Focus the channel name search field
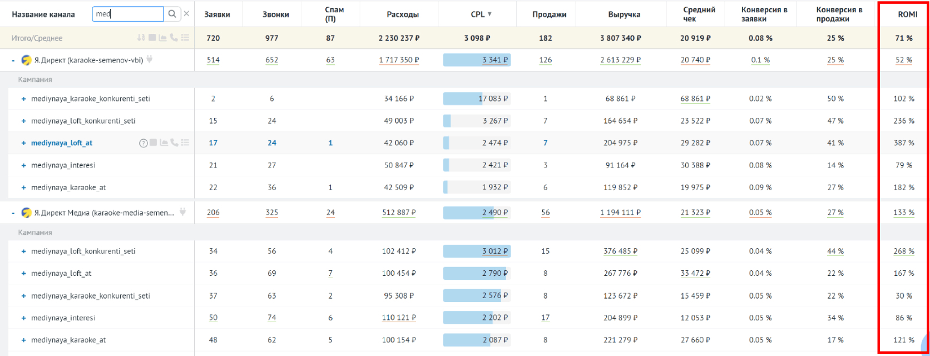 pos(128,14)
